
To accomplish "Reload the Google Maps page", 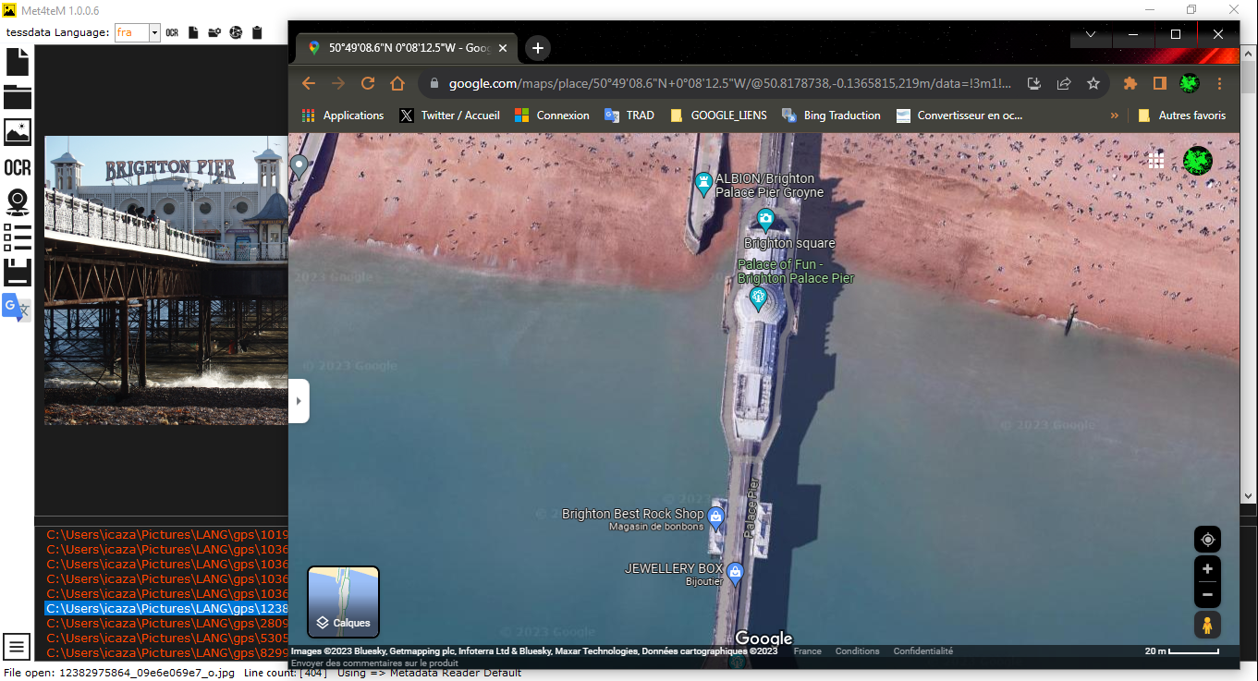I will coord(368,83).
